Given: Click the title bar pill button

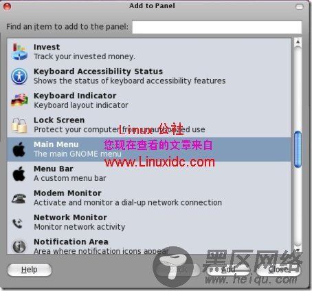Looking at the screenshot, I should [x=300, y=7].
